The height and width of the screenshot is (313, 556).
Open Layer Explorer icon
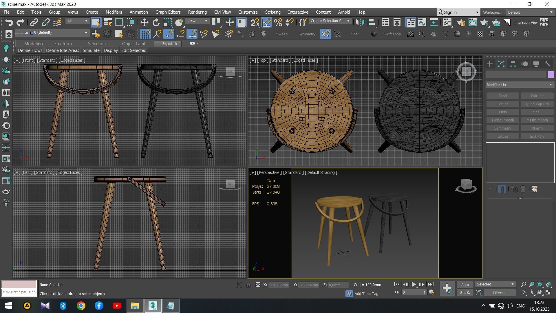click(397, 22)
